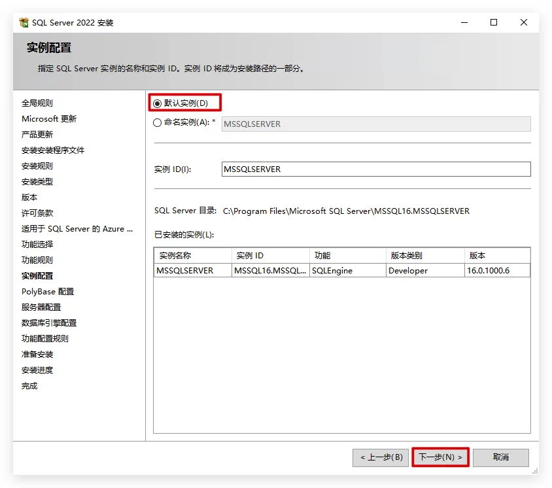This screenshot has width=552, height=488.
Task: Go back with the 上一步 button
Action: [x=381, y=457]
